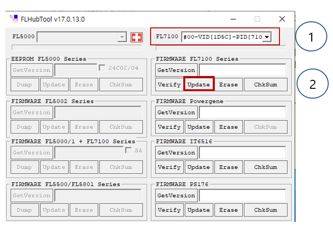
Task: Click Erase in FIRMWARE PS176 group
Action: click(x=228, y=210)
